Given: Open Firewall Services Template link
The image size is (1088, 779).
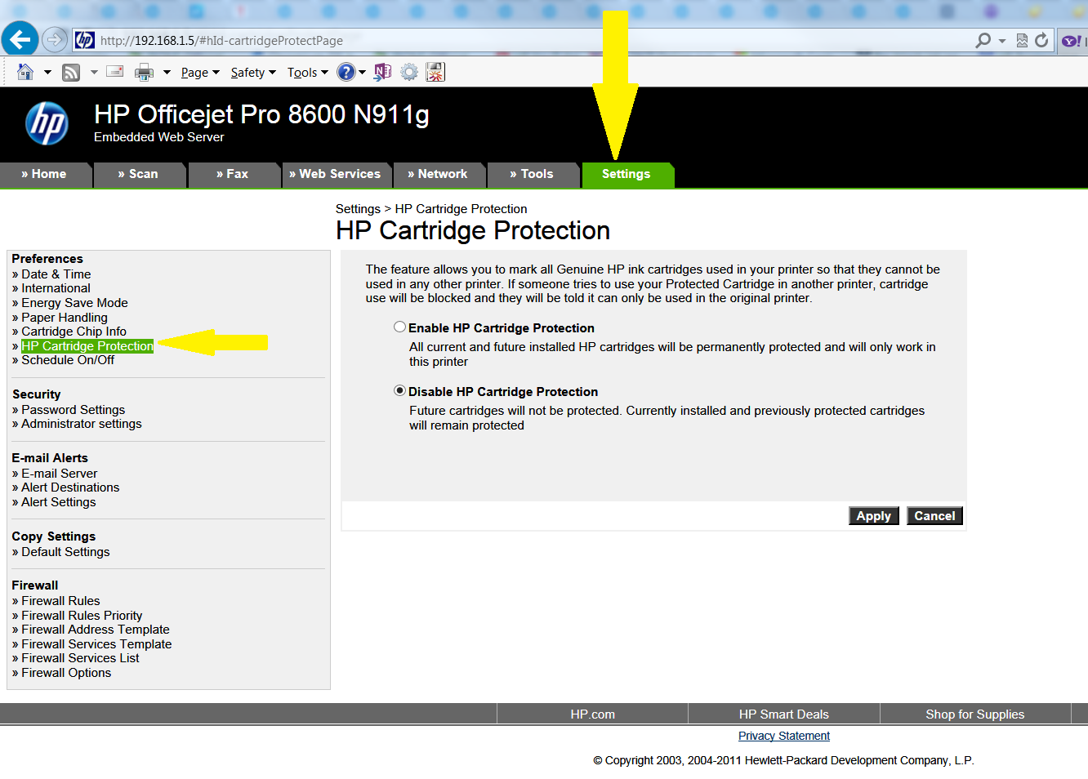Looking at the screenshot, I should coord(96,644).
